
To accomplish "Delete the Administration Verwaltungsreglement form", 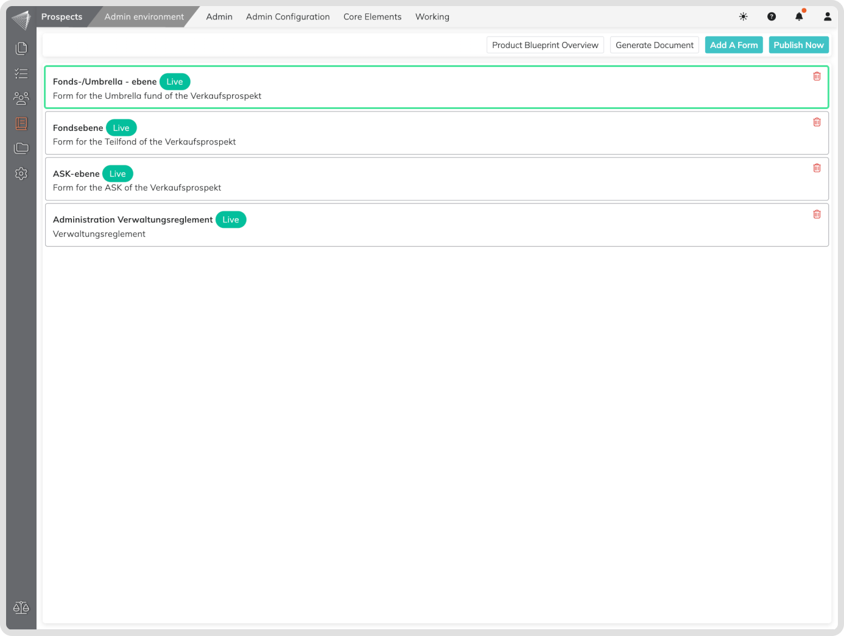I will click(x=817, y=214).
